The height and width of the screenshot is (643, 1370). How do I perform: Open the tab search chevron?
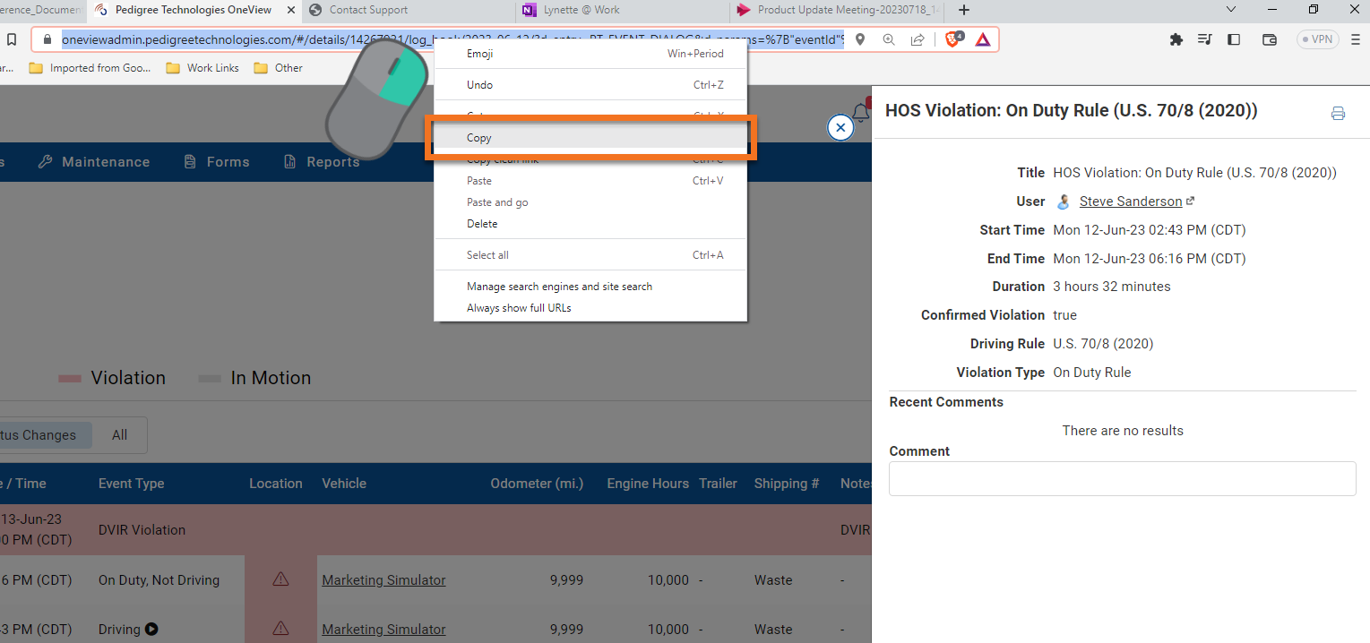(x=1230, y=10)
